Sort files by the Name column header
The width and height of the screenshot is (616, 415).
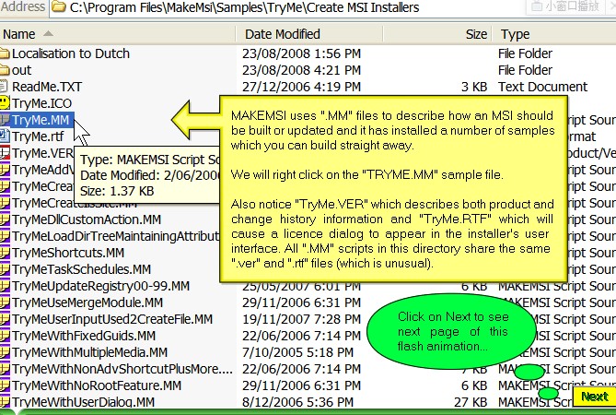point(118,34)
